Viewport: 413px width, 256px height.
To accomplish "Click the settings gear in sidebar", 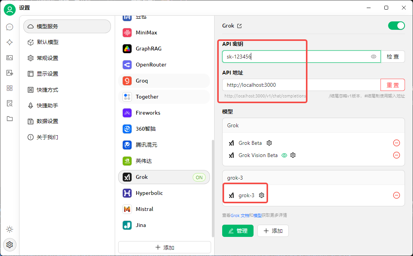I will [x=10, y=245].
